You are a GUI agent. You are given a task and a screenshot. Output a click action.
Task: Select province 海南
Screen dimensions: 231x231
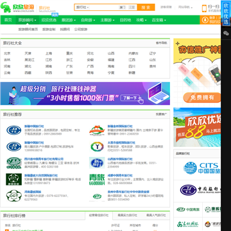click(x=111, y=66)
